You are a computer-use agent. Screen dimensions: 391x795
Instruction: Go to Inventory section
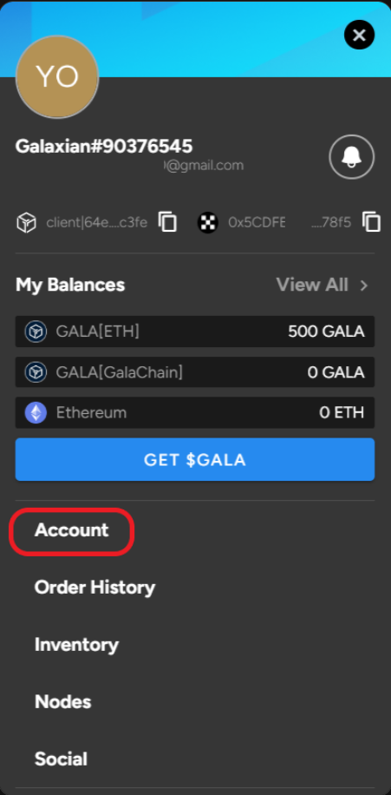pyautogui.click(x=76, y=645)
